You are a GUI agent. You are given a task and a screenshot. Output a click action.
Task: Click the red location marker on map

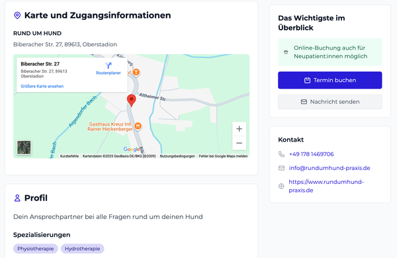click(x=131, y=101)
